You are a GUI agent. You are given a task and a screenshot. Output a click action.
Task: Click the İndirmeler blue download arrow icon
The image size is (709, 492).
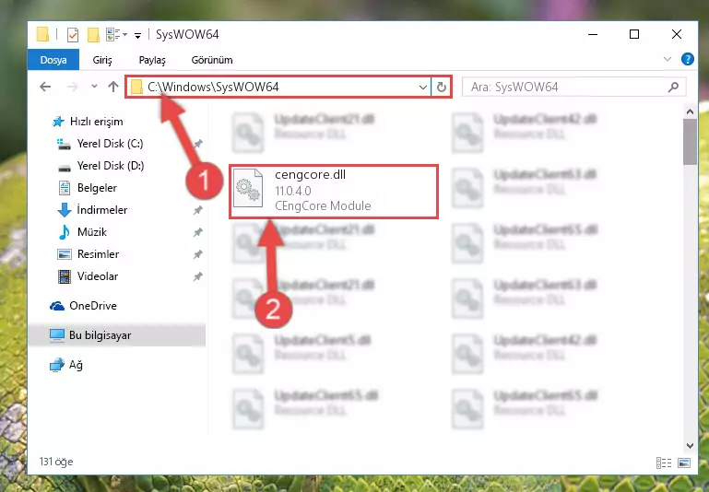[65, 210]
